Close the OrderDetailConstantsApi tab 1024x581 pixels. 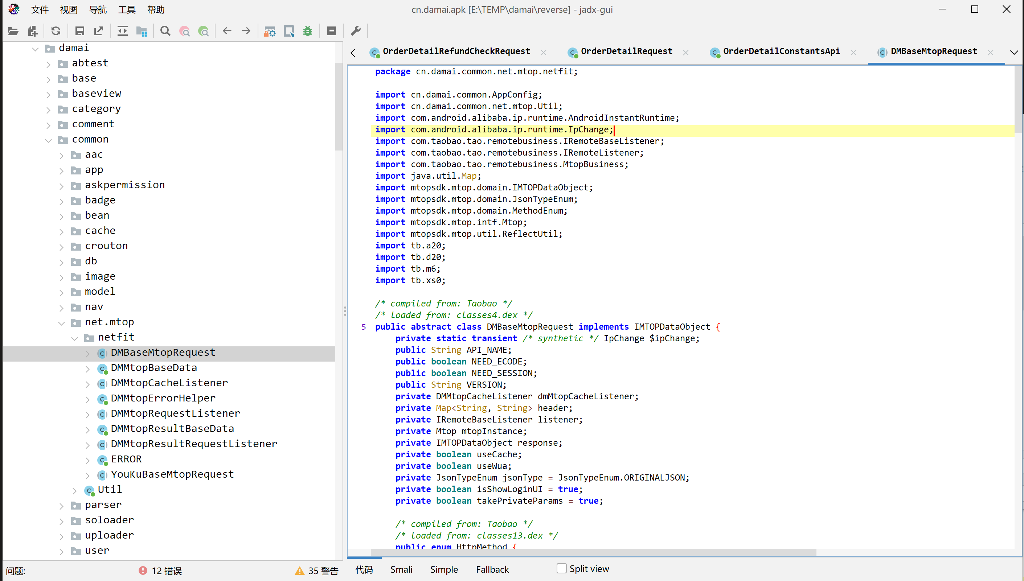point(853,52)
